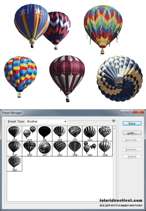Image resolution: width=146 pixels, height=211 pixels.
Task: Pick the star balloon brush 2358
Action: click(x=75, y=149)
